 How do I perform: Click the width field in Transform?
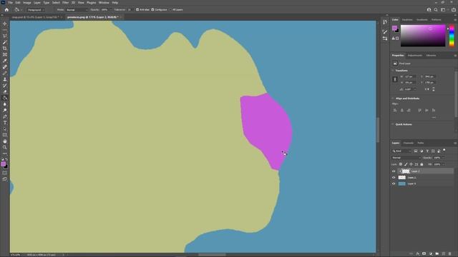pos(410,76)
